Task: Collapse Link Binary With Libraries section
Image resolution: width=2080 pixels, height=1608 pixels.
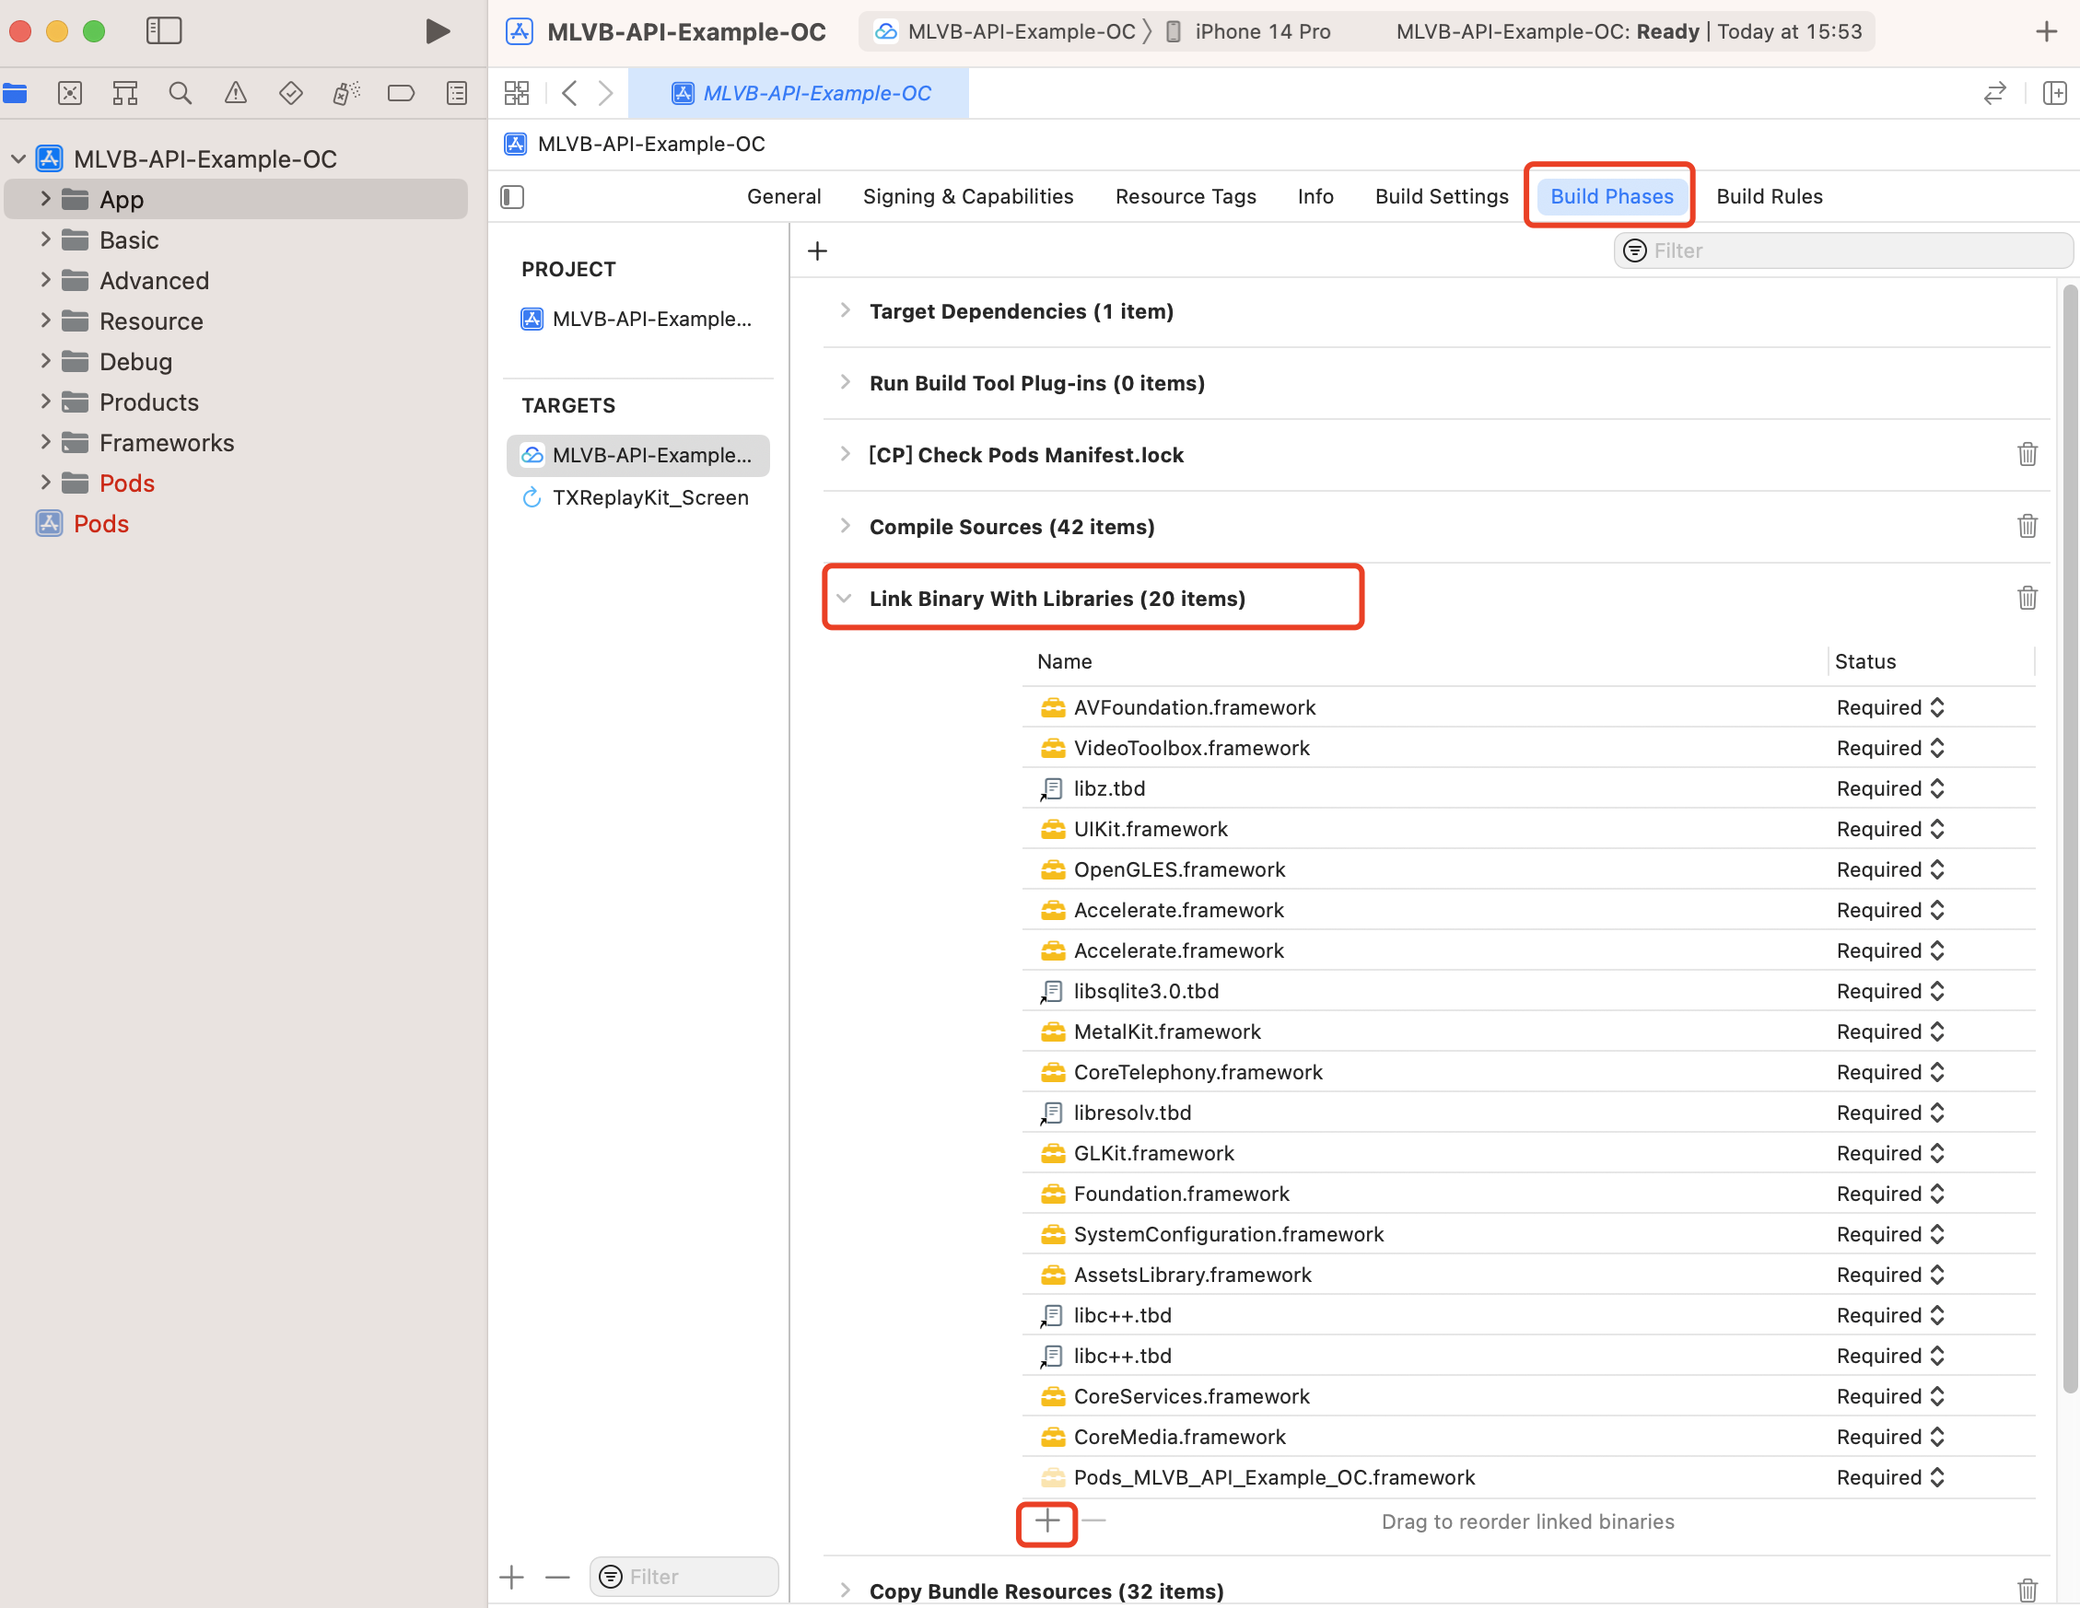Action: tap(845, 598)
